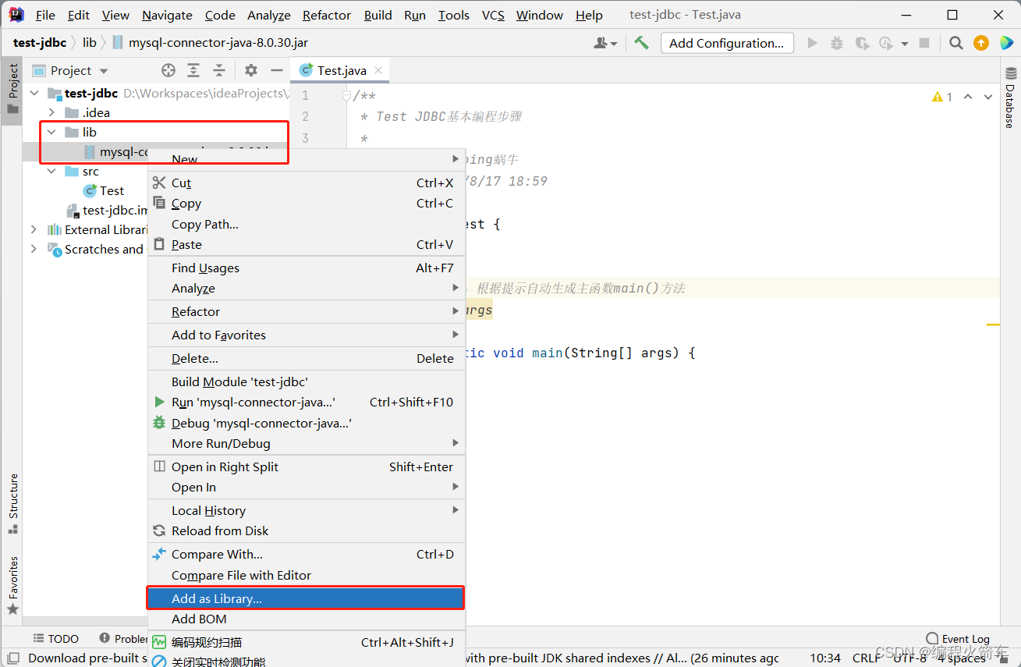The height and width of the screenshot is (667, 1021).
Task: Open the Structure tool window
Action: pyautogui.click(x=13, y=504)
